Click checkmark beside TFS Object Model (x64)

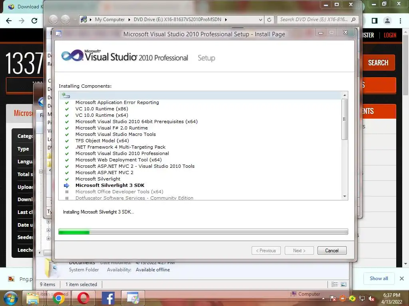pyautogui.click(x=67, y=141)
